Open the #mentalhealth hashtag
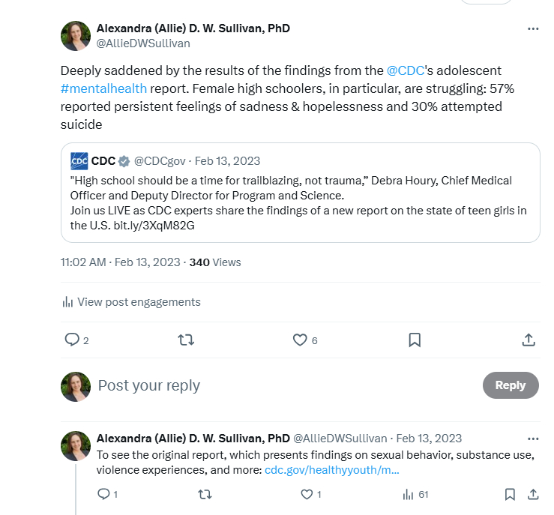Viewport: 554px width, 515px height. (x=103, y=88)
